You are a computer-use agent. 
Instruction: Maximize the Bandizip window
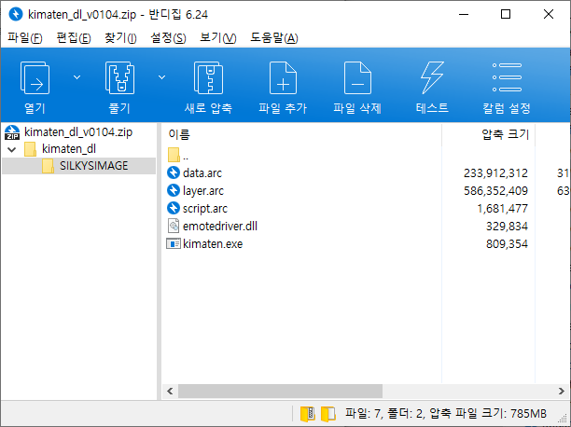pos(506,14)
